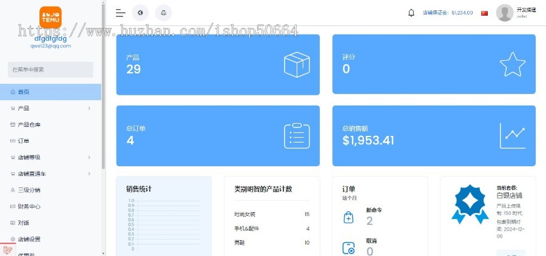Click the 男鞋 category row
546x256 pixels.
(x=272, y=243)
